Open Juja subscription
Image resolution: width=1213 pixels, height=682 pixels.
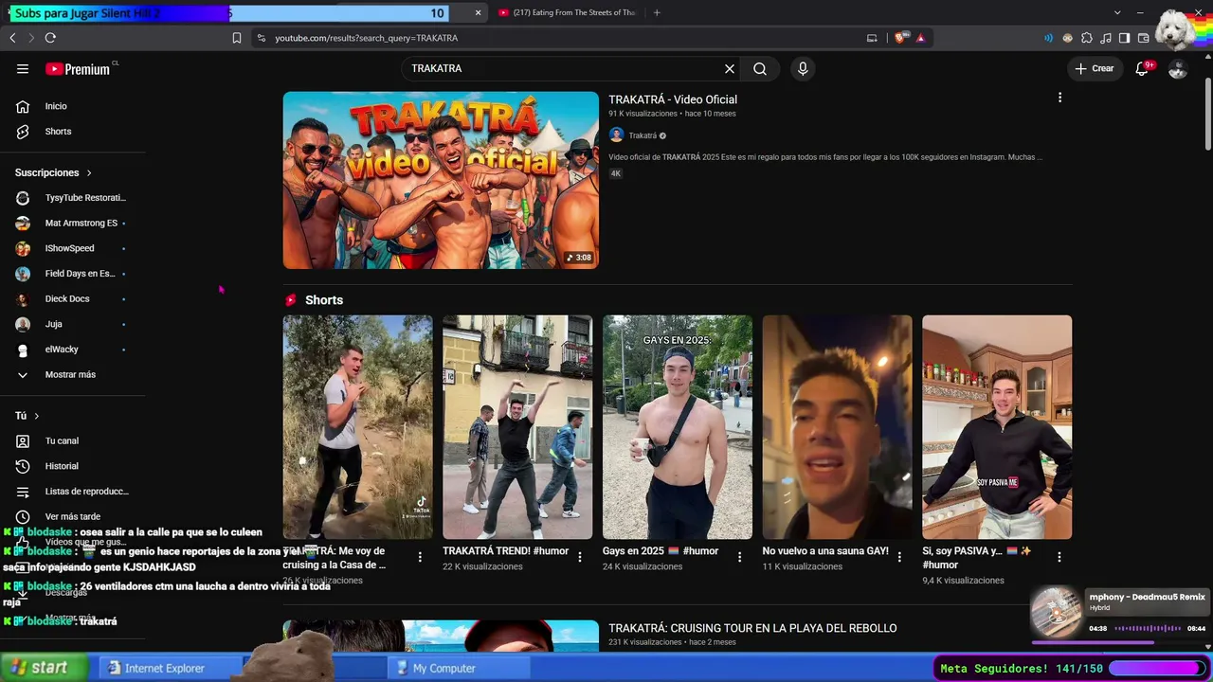[x=72, y=324]
